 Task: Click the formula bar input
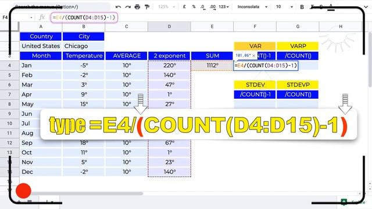click(x=84, y=17)
